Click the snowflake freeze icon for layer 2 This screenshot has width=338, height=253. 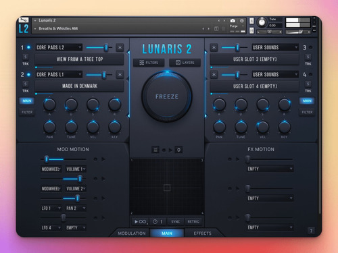tap(120, 75)
